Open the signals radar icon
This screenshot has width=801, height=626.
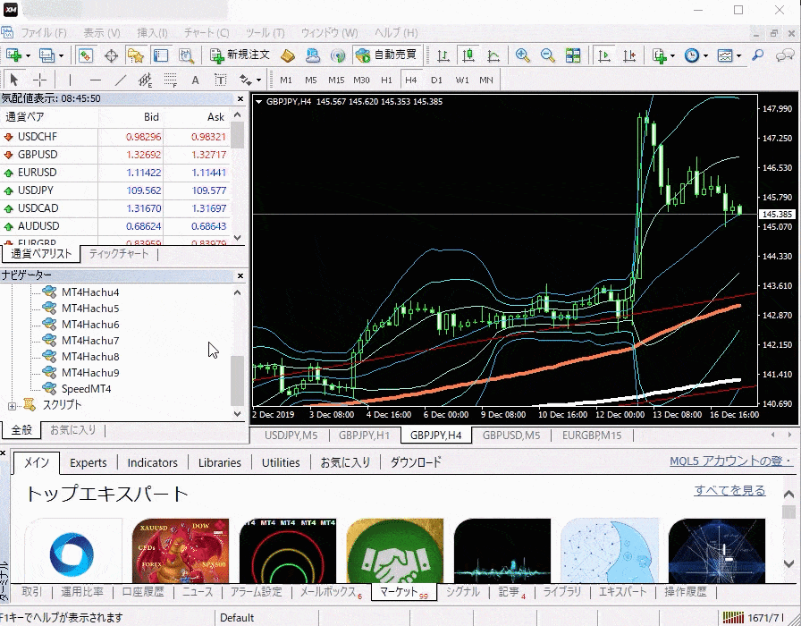[338, 55]
